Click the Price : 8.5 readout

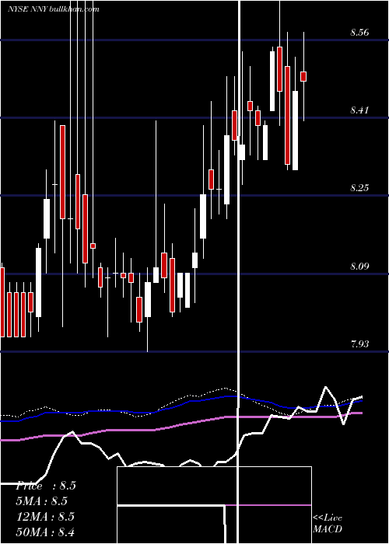46,486
